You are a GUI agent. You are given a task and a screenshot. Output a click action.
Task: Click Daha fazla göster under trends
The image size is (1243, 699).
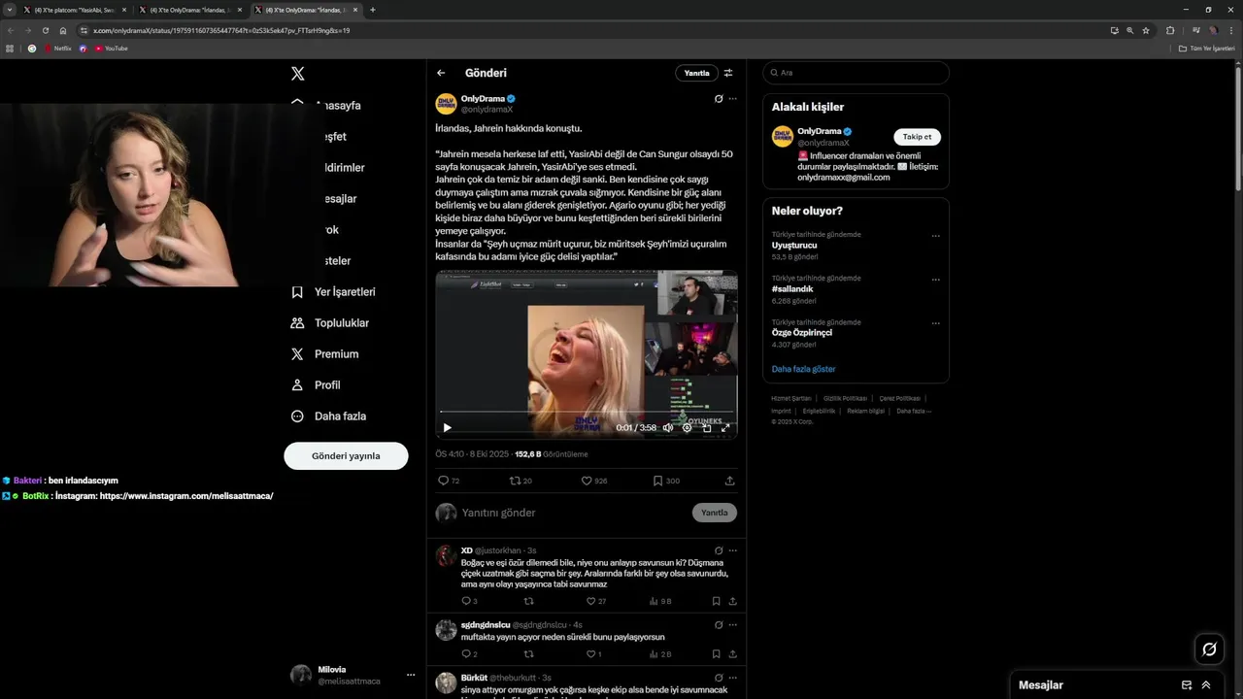(803, 369)
